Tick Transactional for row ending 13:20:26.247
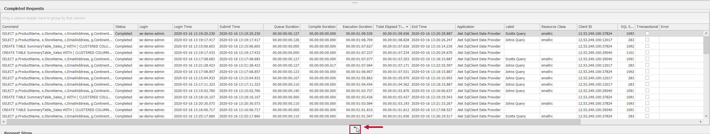The width and height of the screenshot is (710, 134). click(647, 40)
